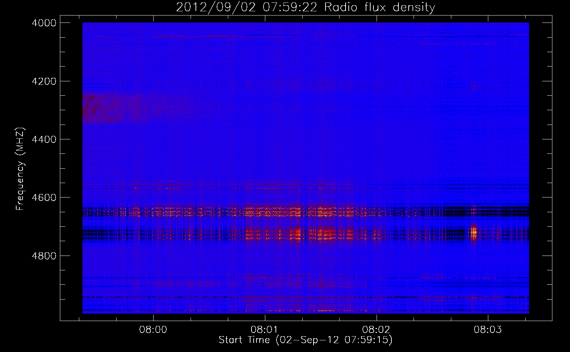The width and height of the screenshot is (570, 352).
Task: Click the 08:01 time tick label
Action: click(265, 330)
